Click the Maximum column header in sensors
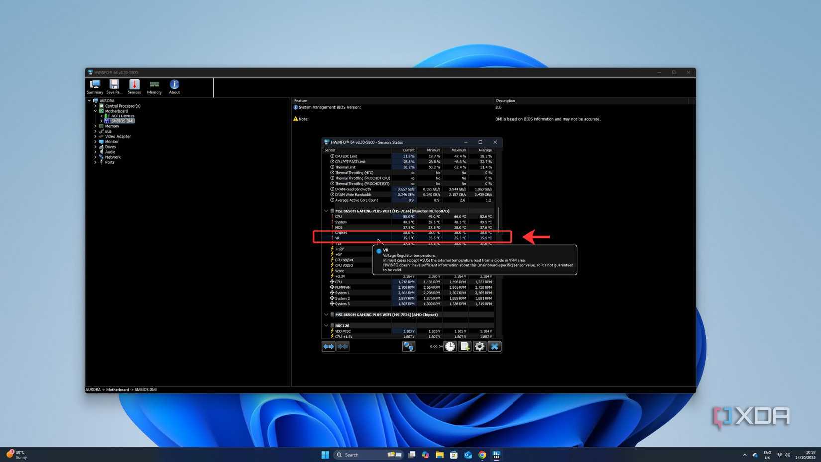The image size is (821, 462). [458, 150]
